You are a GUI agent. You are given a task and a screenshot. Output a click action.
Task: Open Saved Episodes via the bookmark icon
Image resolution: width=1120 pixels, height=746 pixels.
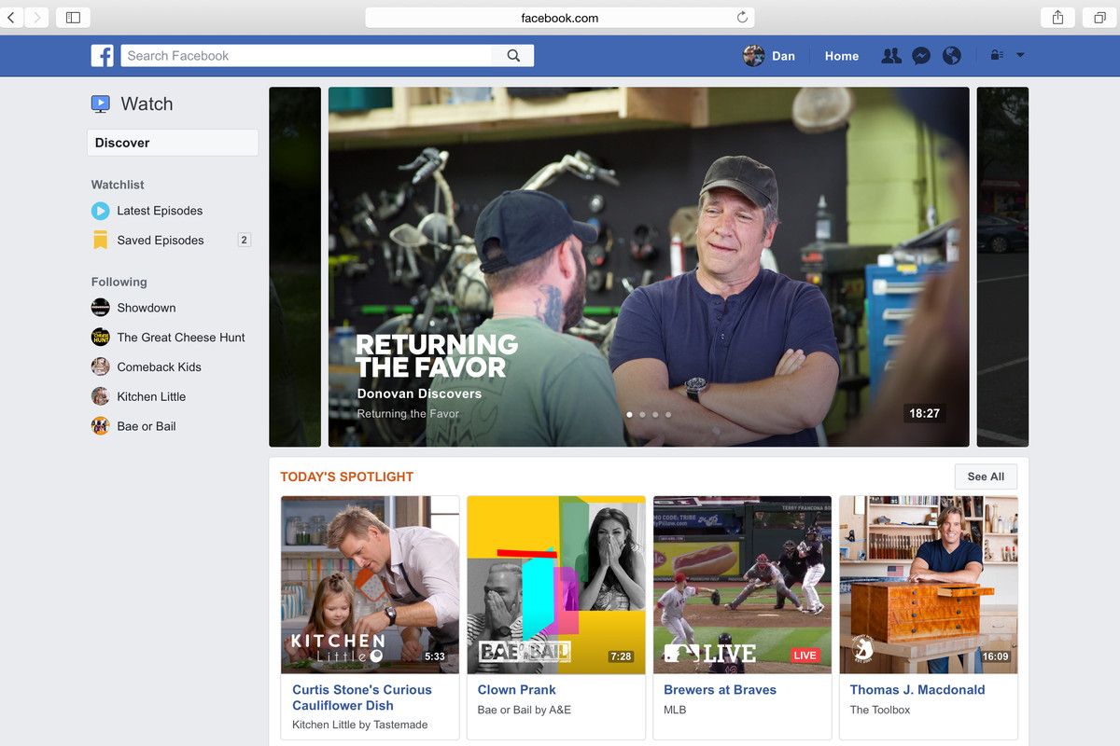pyautogui.click(x=100, y=240)
